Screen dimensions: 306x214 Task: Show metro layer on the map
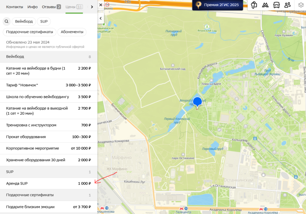pos(265,5)
